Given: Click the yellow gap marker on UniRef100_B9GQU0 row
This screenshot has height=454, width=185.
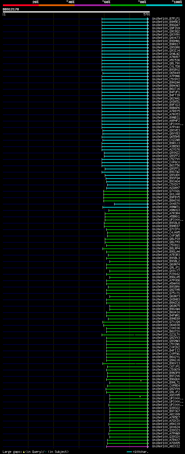Looking at the screenshot, I should coord(141,380).
